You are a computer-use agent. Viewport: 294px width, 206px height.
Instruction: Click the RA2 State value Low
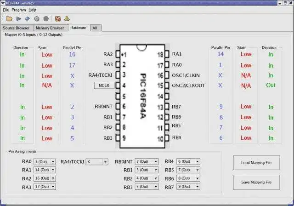click(x=47, y=55)
